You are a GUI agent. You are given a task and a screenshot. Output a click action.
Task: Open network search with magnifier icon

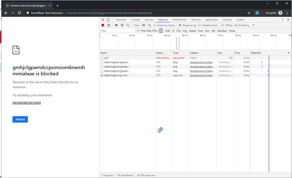(x=128, y=25)
